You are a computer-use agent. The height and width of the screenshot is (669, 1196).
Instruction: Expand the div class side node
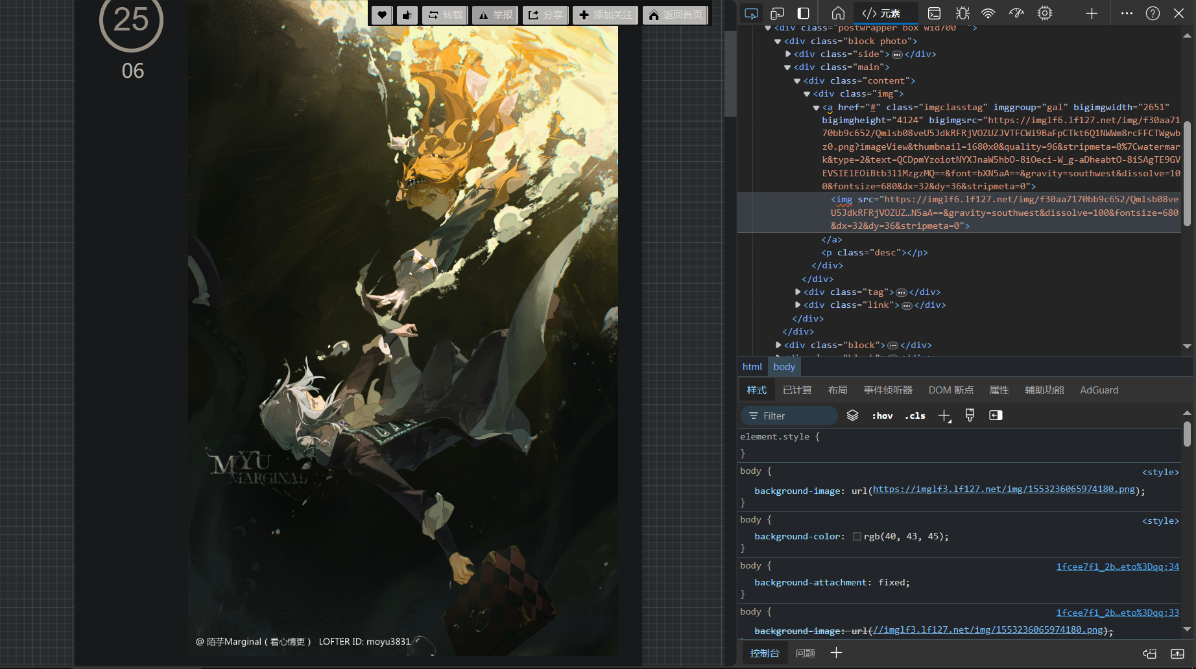(x=788, y=54)
